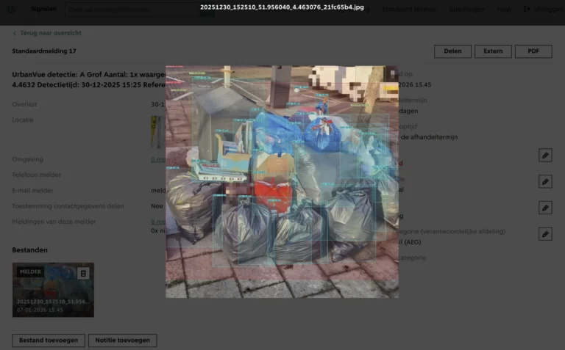Image resolution: width=565 pixels, height=350 pixels.
Task: Open the Help menu item
Action: [504, 9]
